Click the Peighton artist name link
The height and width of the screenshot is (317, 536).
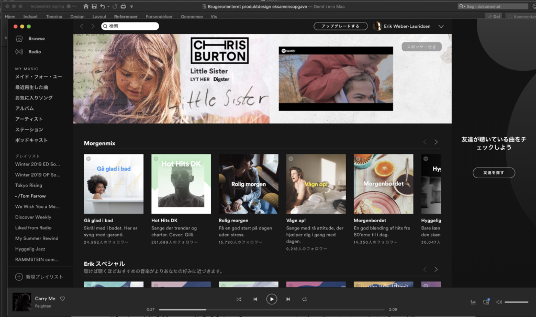43,306
